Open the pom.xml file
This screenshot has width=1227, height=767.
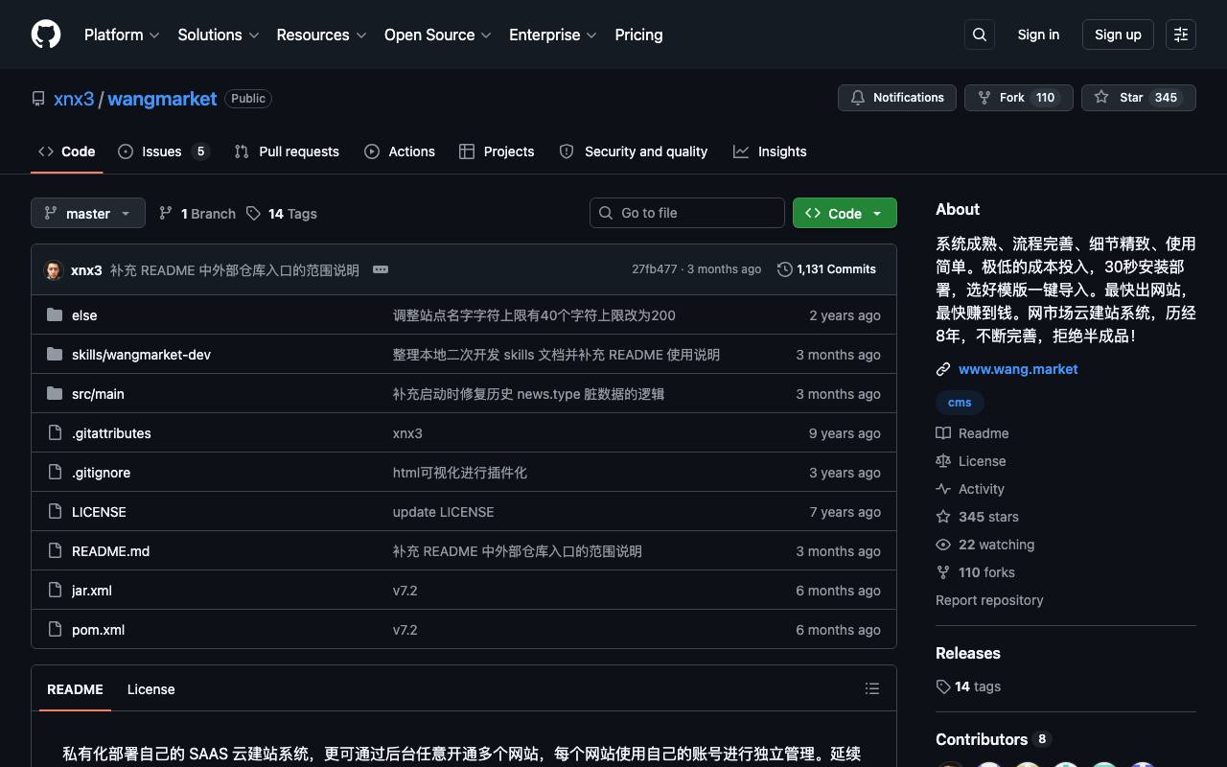coord(98,630)
